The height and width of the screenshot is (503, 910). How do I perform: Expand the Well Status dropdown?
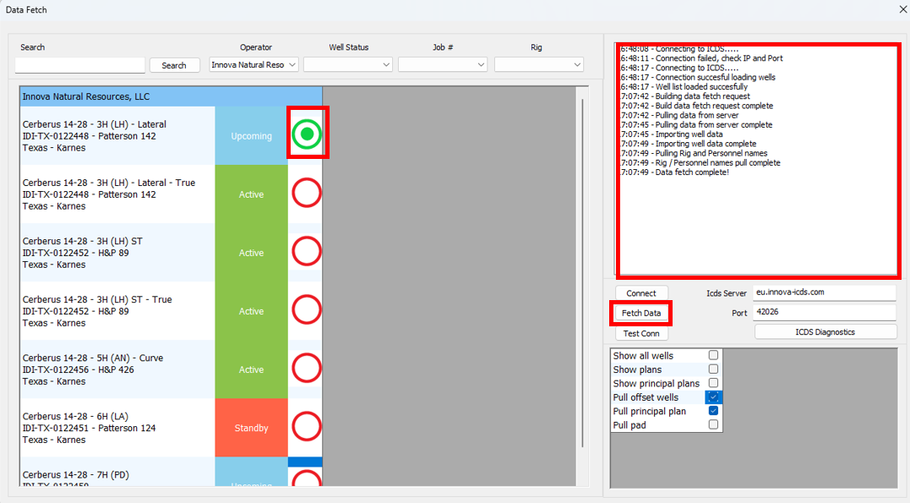[x=348, y=65]
